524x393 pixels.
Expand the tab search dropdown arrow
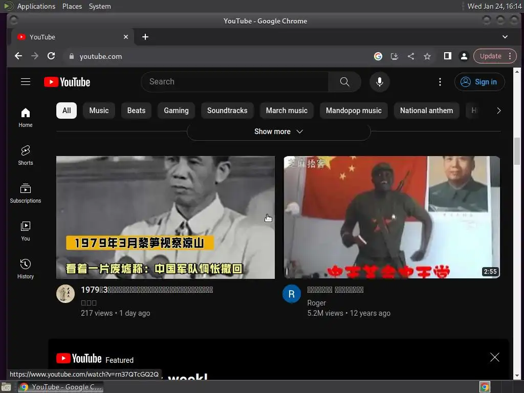(x=505, y=37)
